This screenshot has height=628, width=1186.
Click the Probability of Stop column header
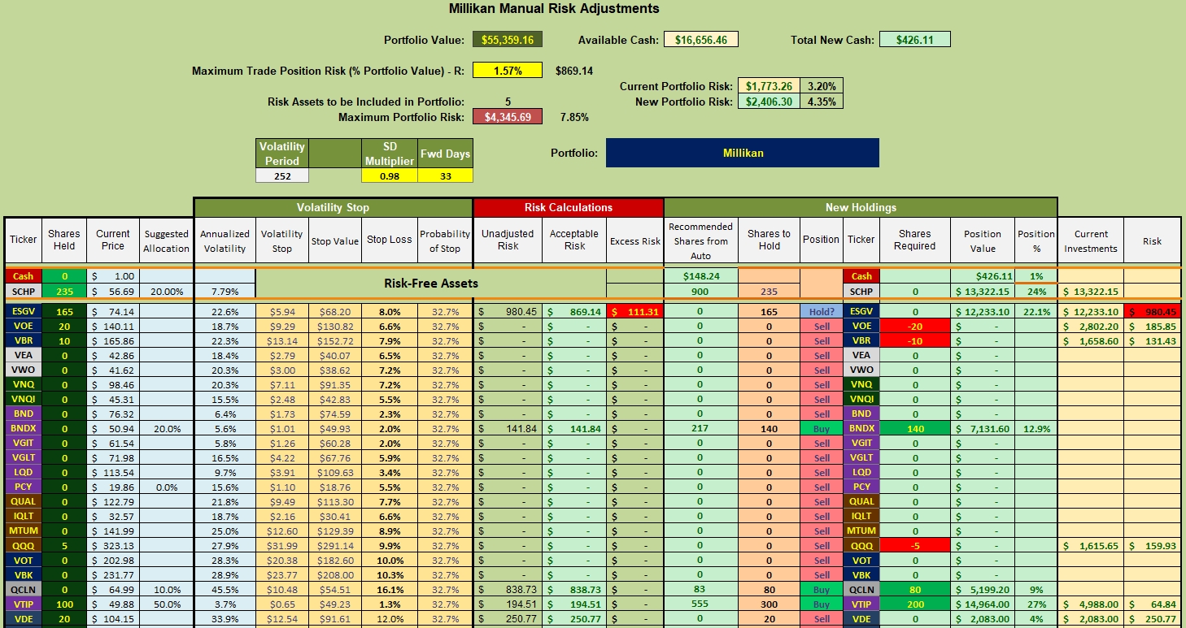pos(445,240)
